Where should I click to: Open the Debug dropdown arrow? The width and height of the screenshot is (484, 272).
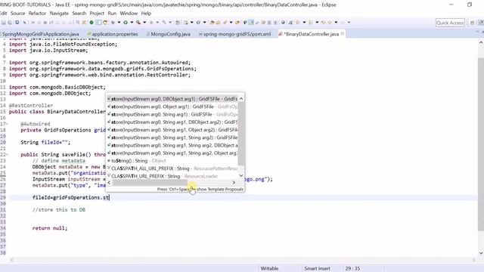(x=119, y=23)
